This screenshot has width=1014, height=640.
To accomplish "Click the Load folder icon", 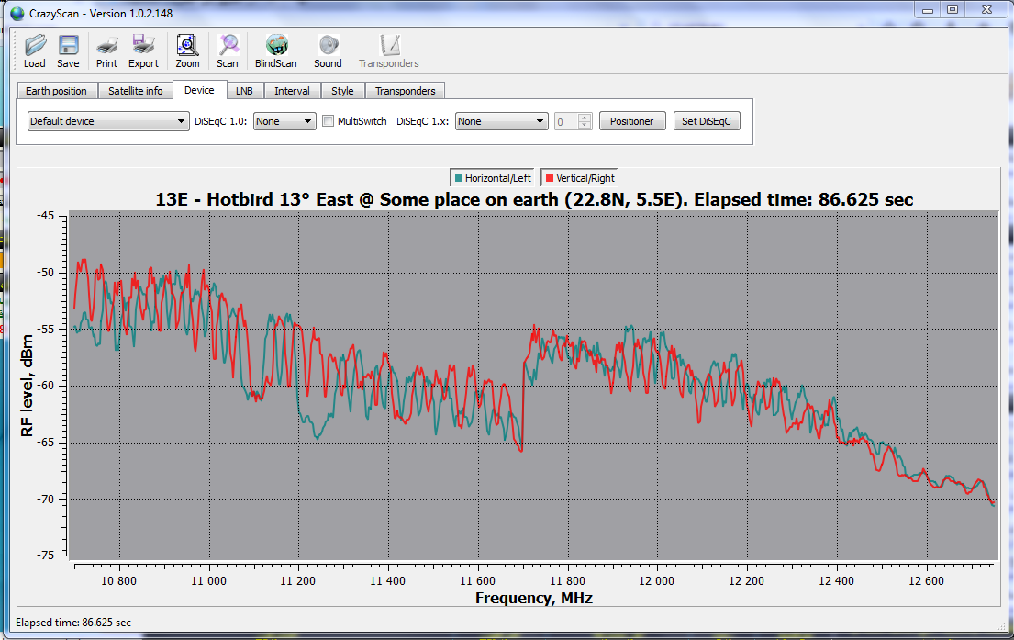I will point(35,51).
